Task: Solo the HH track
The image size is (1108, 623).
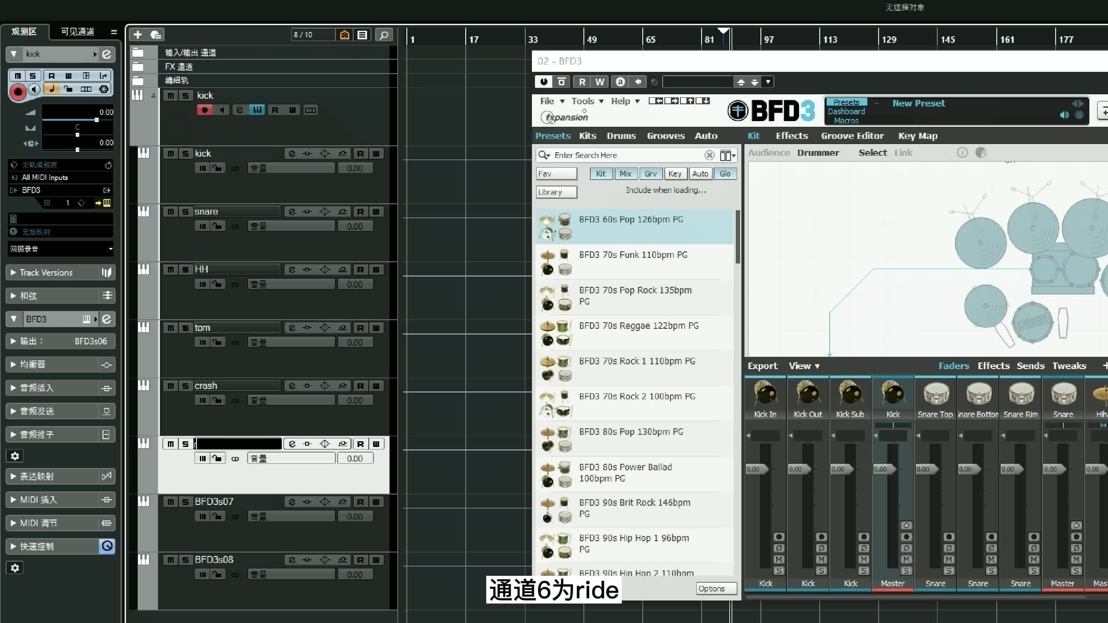Action: 185,270
